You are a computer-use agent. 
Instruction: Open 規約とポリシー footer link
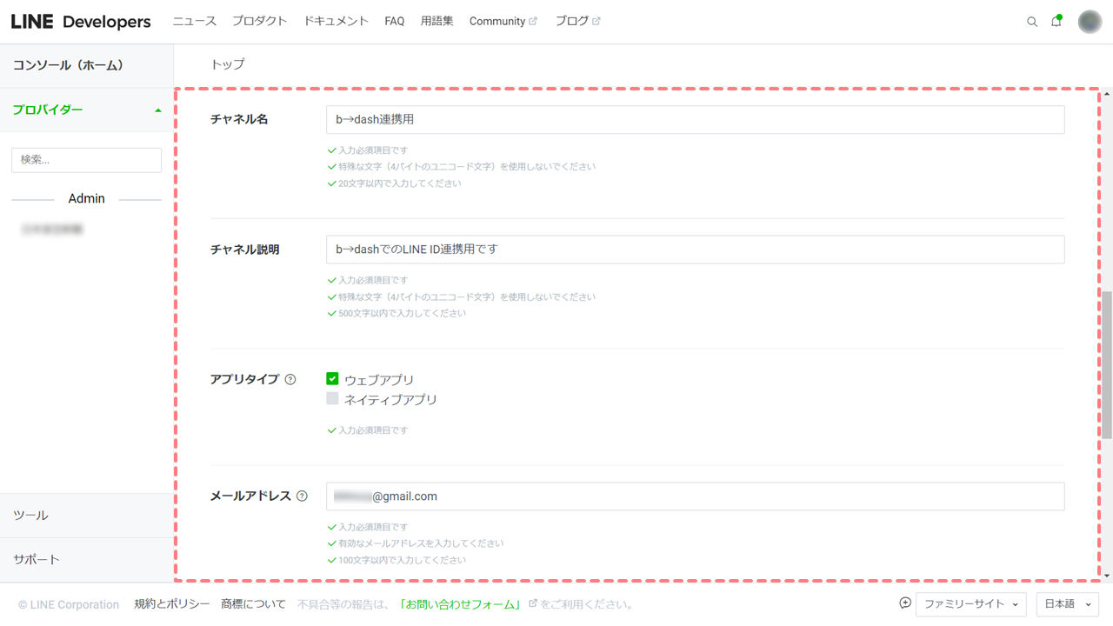click(x=172, y=604)
